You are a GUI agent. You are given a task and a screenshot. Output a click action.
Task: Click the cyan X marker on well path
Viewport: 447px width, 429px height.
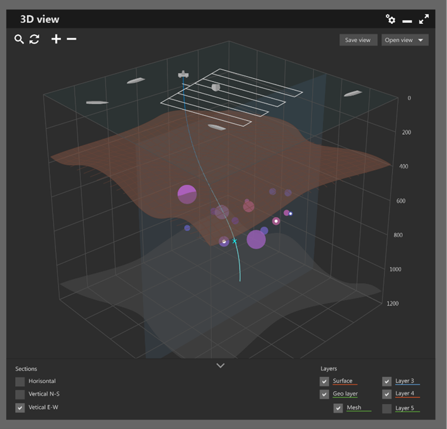coord(235,241)
